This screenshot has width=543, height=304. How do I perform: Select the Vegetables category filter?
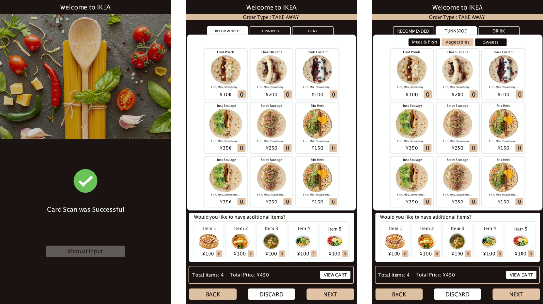click(x=457, y=42)
